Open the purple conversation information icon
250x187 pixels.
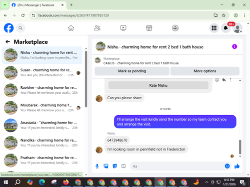234,46
